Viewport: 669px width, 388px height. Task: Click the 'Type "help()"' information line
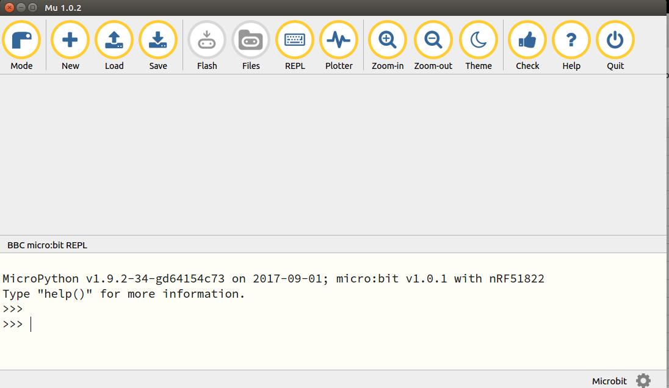click(x=124, y=294)
